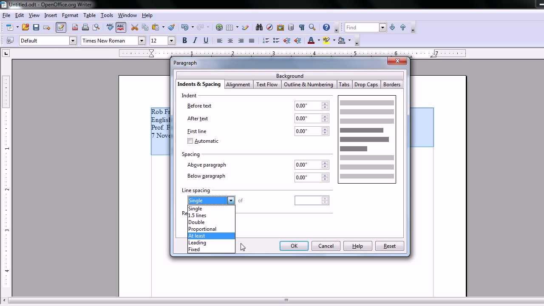Click the Spelling and Grammar check icon
Screen dimensions: 544x306
110,27
